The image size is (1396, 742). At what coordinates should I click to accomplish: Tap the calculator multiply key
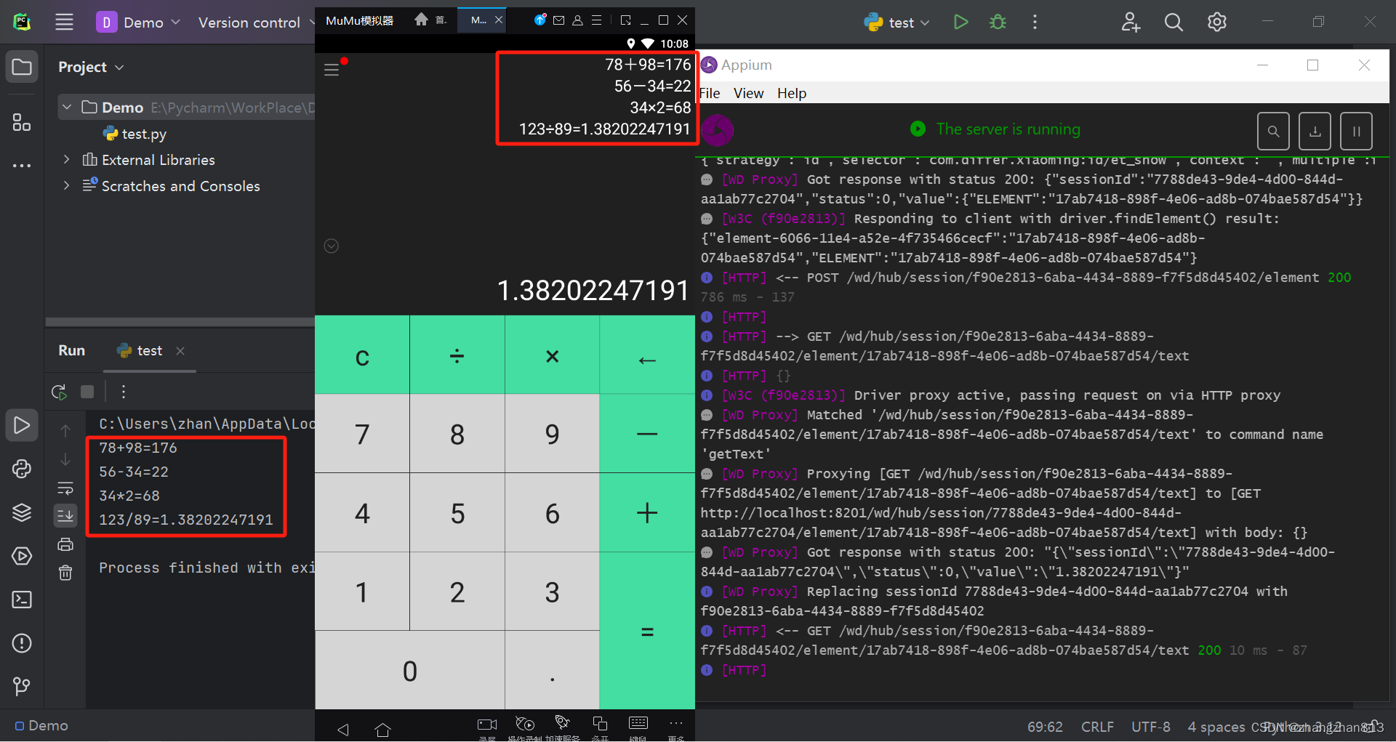click(552, 355)
